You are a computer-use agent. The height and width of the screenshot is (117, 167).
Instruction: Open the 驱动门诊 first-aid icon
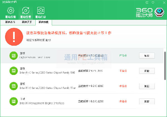coord(41,10)
